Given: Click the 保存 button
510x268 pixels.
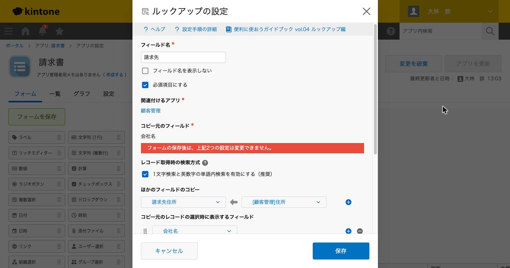Looking at the screenshot, I should click(x=341, y=251).
